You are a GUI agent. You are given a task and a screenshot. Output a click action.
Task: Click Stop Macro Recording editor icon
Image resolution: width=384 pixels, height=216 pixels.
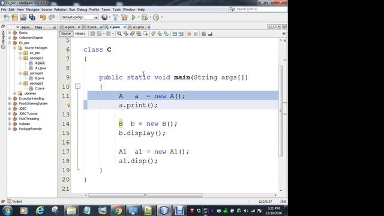point(196,34)
